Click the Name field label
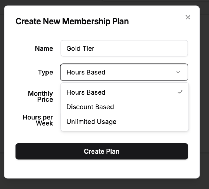 click(x=44, y=48)
